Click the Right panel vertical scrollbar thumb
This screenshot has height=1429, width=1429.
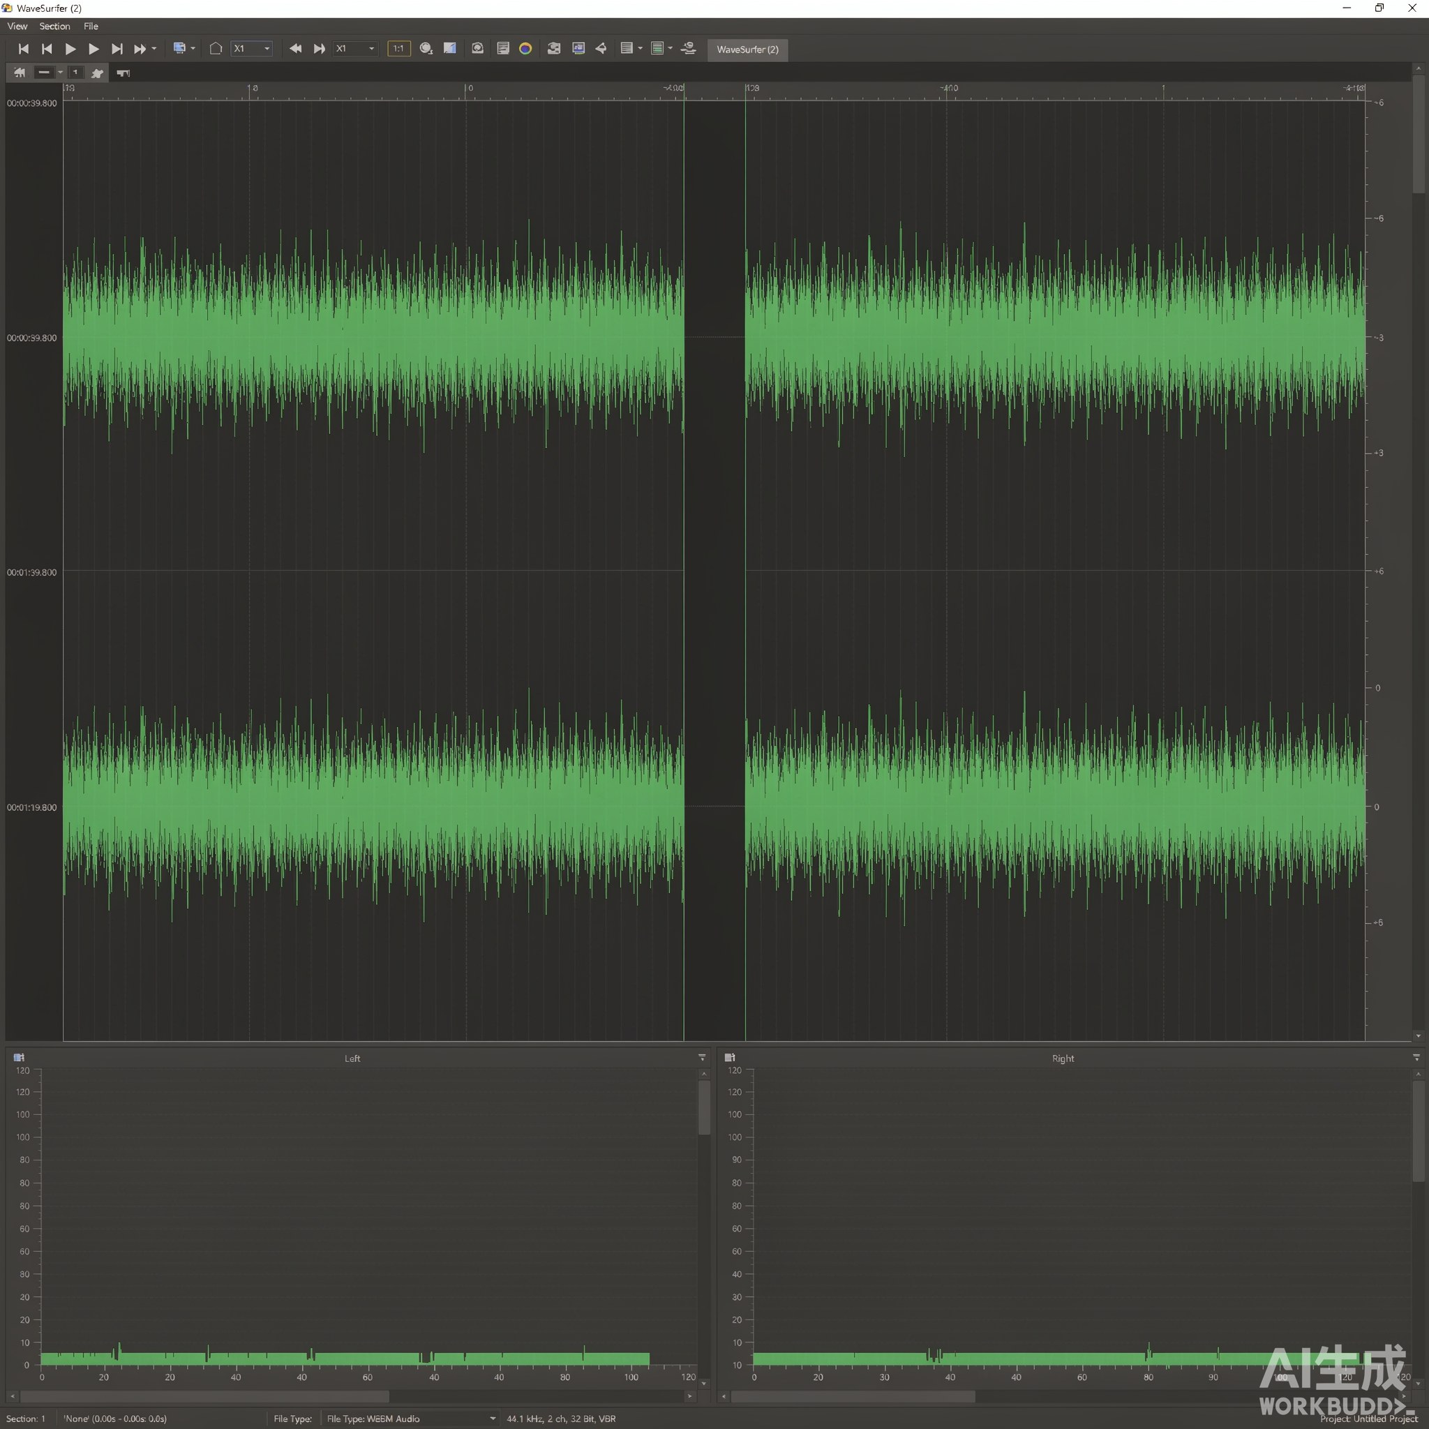tap(1418, 1131)
